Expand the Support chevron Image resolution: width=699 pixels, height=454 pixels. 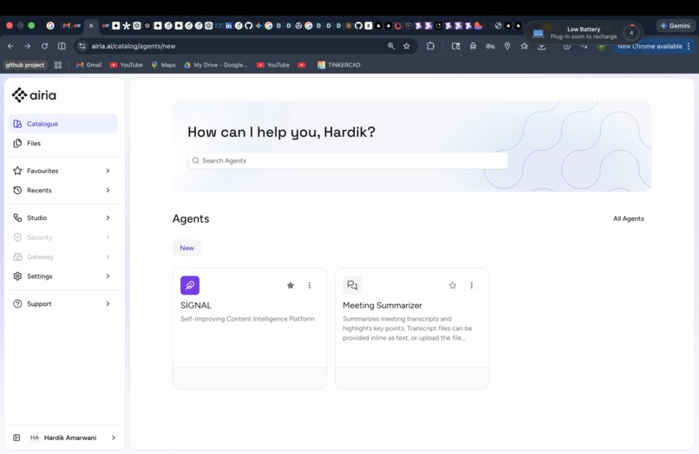[108, 304]
